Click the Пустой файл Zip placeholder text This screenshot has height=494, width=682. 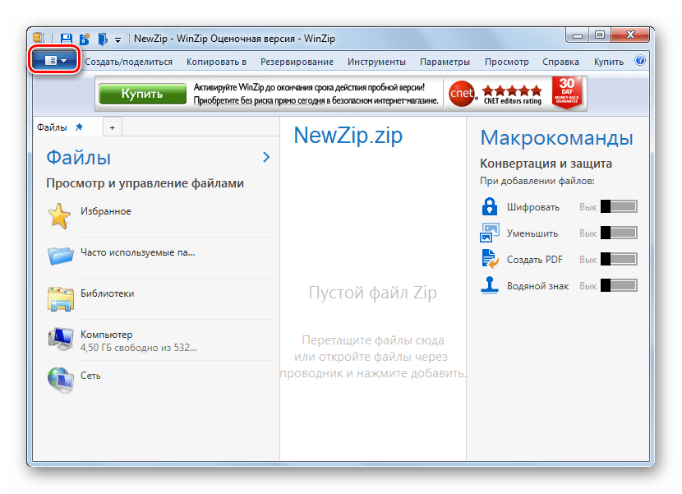click(x=373, y=293)
